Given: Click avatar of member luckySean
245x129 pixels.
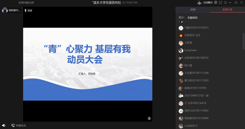Looking at the screenshot, I should pos(181,50).
